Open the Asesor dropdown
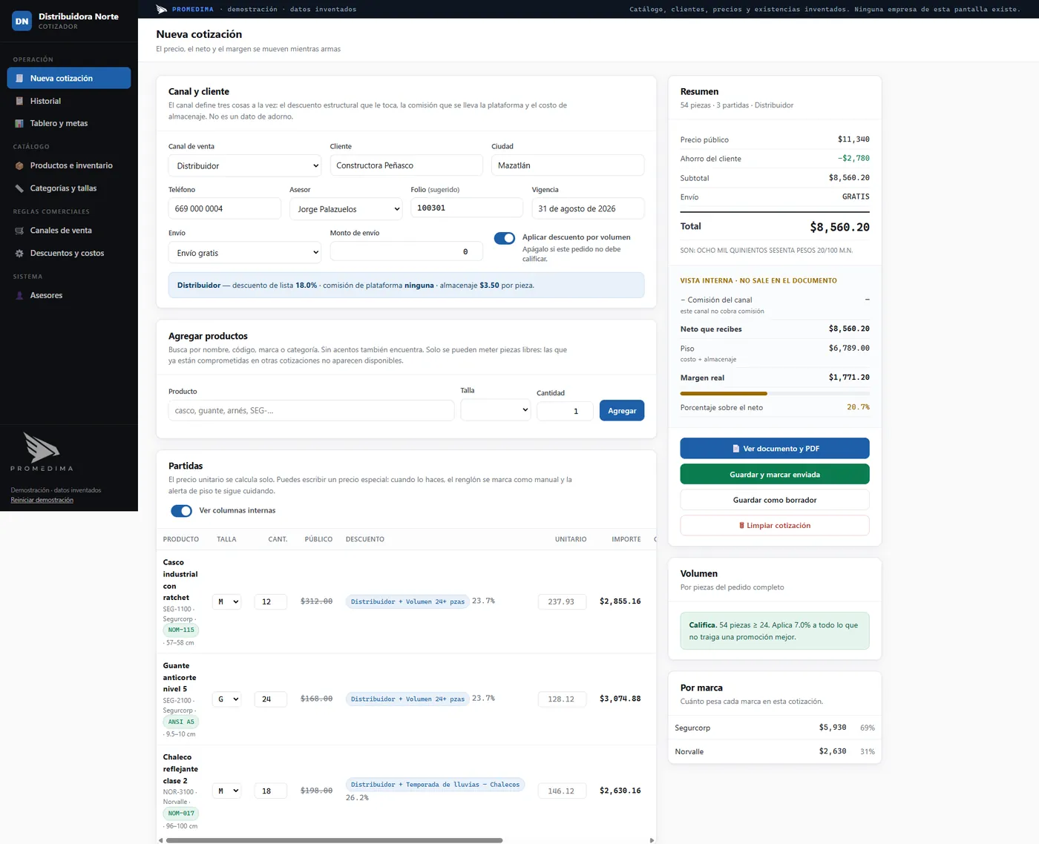 346,208
